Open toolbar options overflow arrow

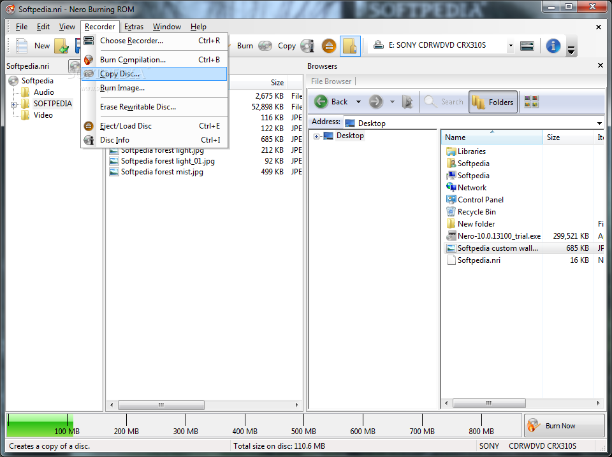[571, 50]
